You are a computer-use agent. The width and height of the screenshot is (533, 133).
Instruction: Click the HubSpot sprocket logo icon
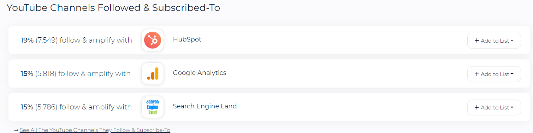tap(153, 40)
